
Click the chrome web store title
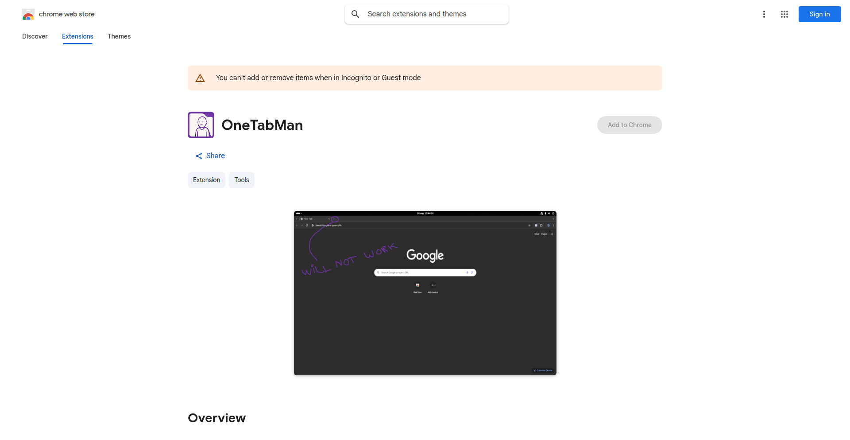tap(67, 14)
